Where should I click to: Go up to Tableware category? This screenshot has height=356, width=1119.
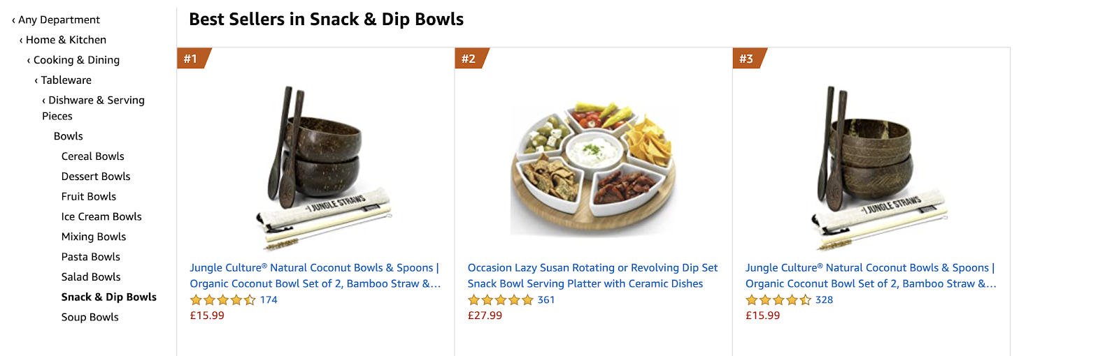[63, 80]
